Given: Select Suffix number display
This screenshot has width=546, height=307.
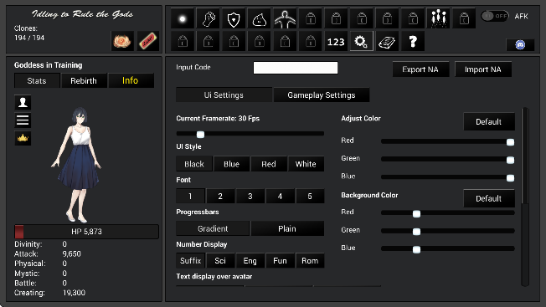Looking at the screenshot, I should click(190, 260).
